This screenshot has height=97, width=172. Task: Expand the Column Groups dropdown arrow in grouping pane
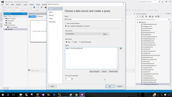pos(133,71)
